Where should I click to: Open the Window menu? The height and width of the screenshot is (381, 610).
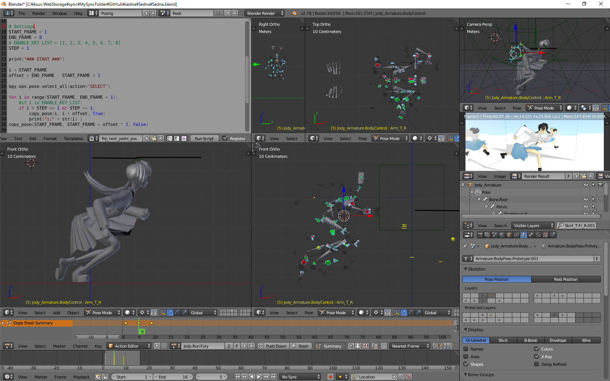pyautogui.click(x=59, y=13)
